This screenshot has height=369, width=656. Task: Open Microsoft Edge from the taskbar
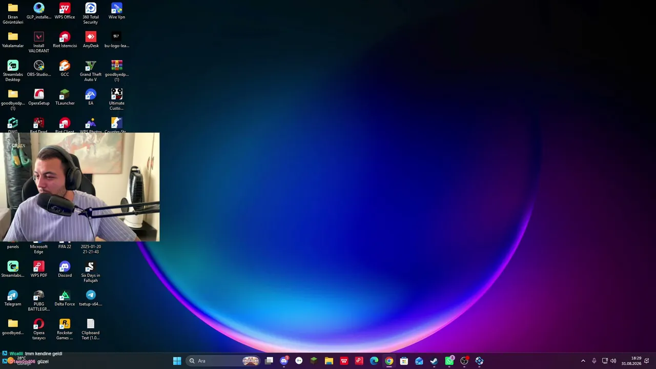point(374,361)
